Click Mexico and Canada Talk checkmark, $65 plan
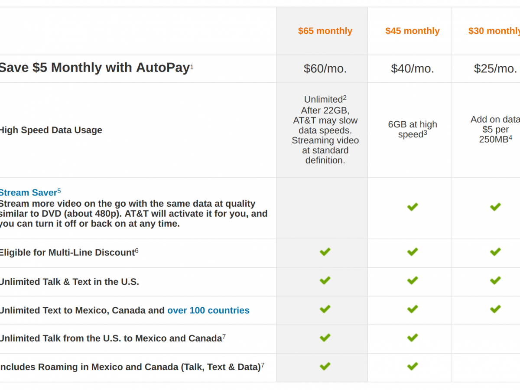Screen dimensions: 520x390 325,338
